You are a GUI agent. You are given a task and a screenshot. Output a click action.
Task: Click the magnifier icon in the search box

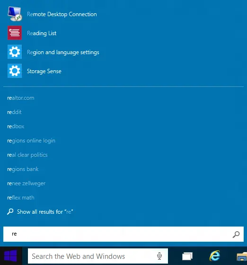(236, 234)
